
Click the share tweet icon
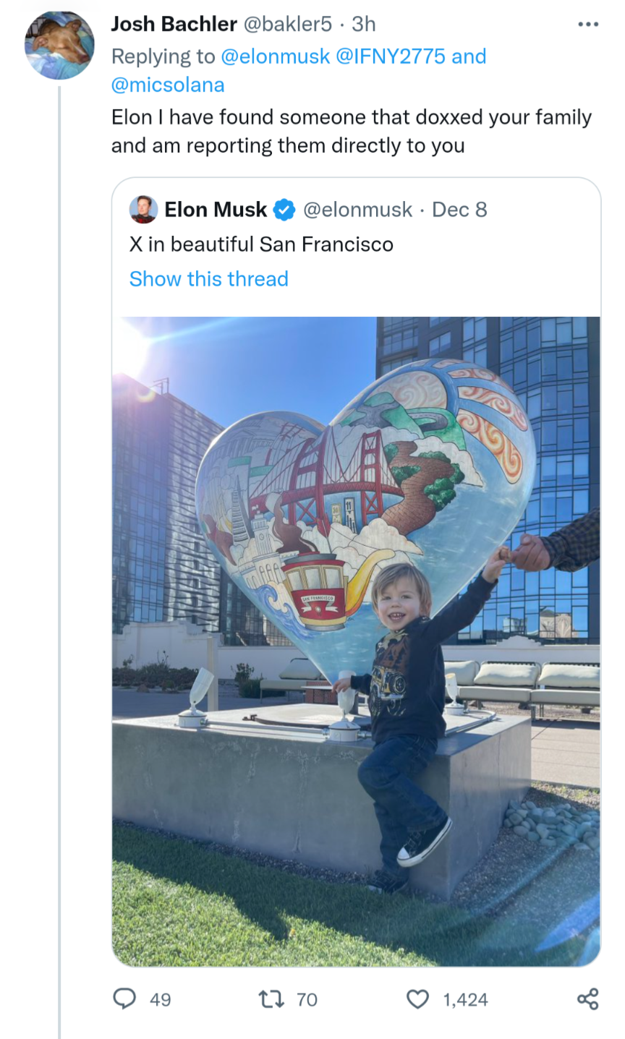click(x=587, y=999)
